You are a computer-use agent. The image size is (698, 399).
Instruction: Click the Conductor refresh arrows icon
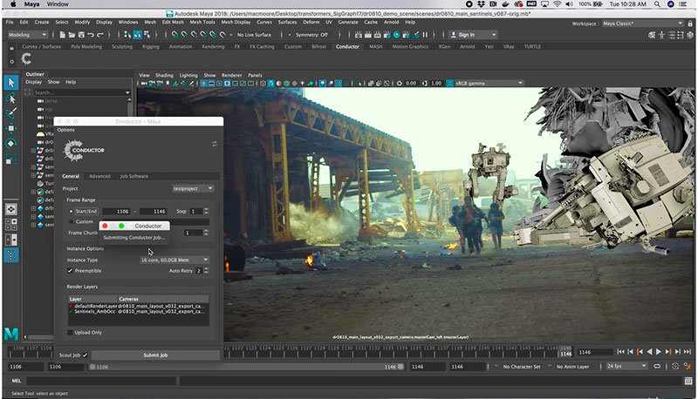(215, 144)
